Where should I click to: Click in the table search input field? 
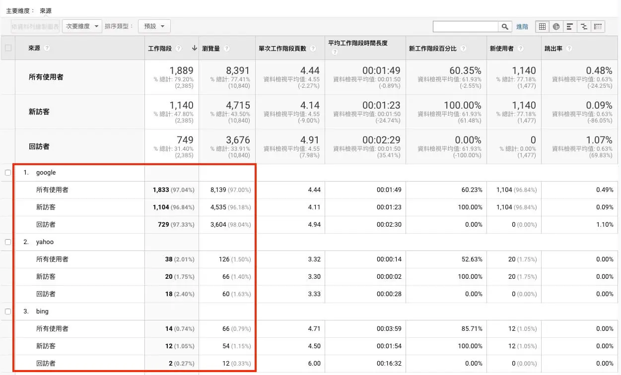point(466,27)
